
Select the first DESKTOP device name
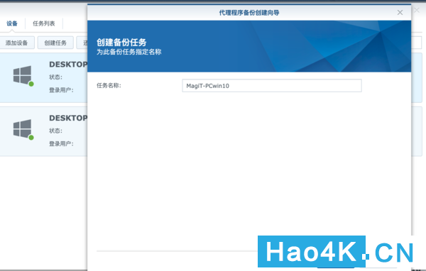pyautogui.click(x=68, y=65)
